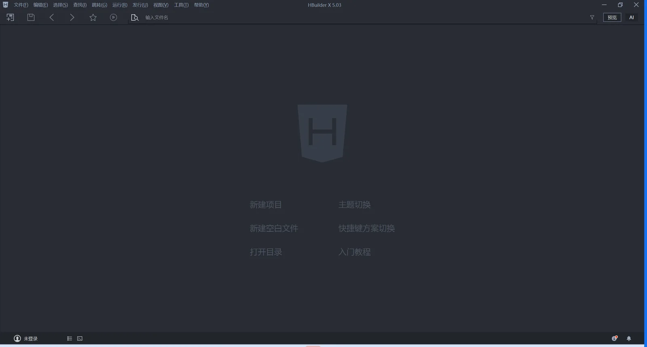This screenshot has width=647, height=347.
Task: Go back with the left arrow icon
Action: [x=52, y=17]
